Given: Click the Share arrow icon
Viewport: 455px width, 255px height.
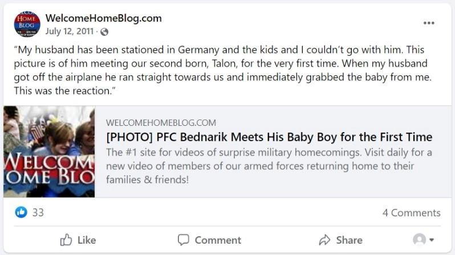Looking at the screenshot, I should pyautogui.click(x=325, y=240).
